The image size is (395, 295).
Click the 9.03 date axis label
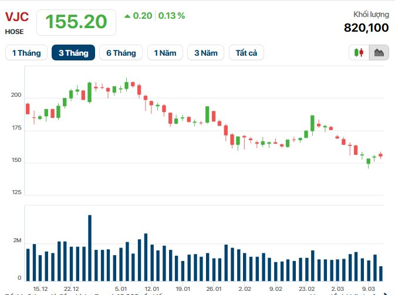tap(369, 289)
